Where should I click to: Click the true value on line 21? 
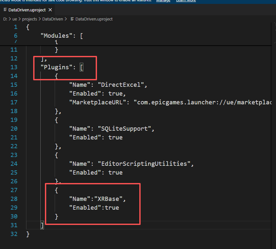(115, 137)
